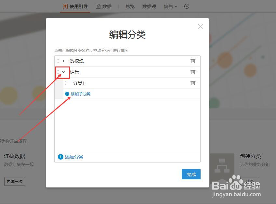Viewport: 276px width, 204px height.
Task: Click the drag handle dots beside 数据观
Action: [x=59, y=61]
